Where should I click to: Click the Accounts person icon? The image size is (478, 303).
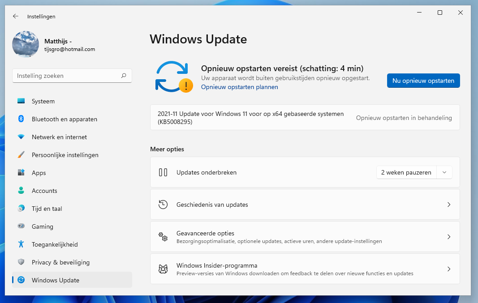click(21, 191)
